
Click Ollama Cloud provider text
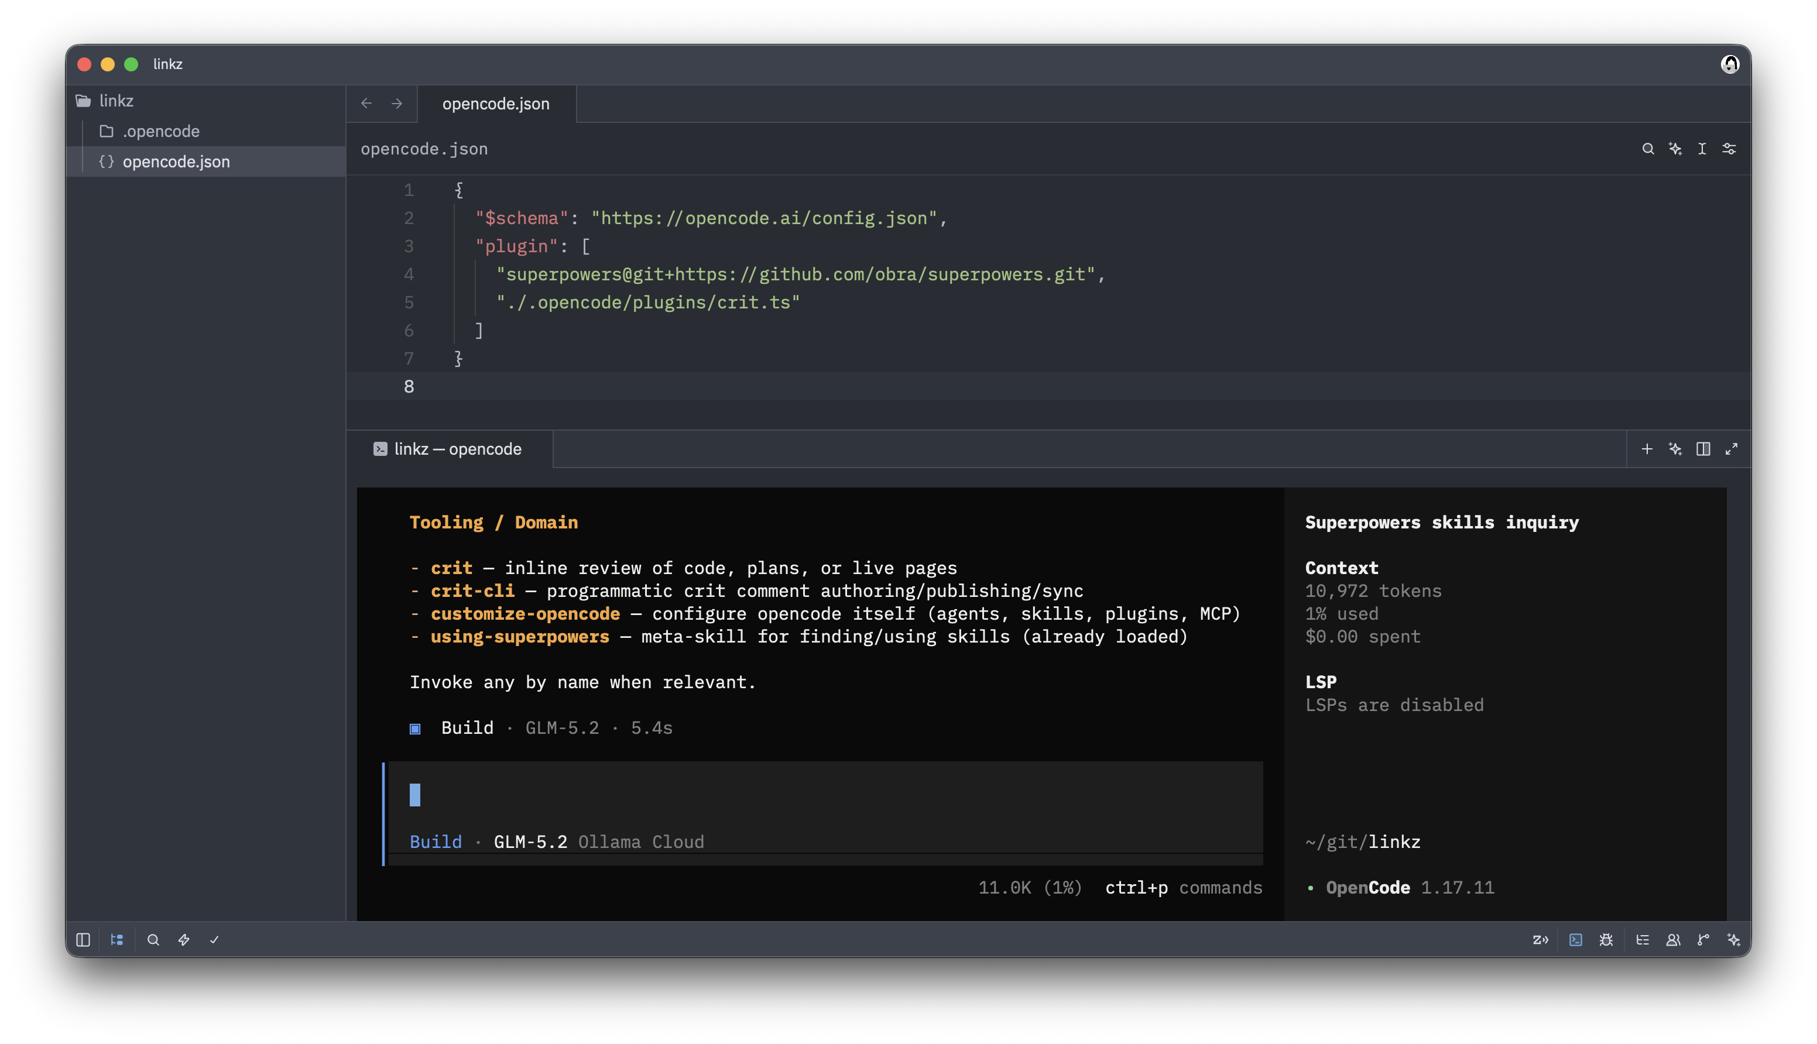(641, 842)
